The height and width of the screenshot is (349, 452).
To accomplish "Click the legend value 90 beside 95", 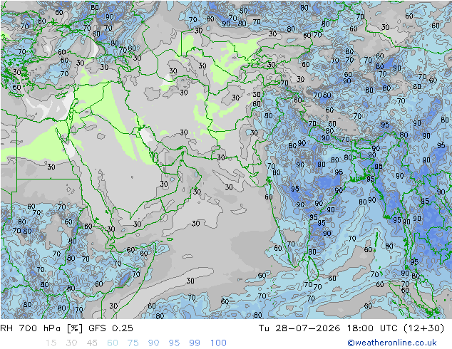I will [x=154, y=343].
